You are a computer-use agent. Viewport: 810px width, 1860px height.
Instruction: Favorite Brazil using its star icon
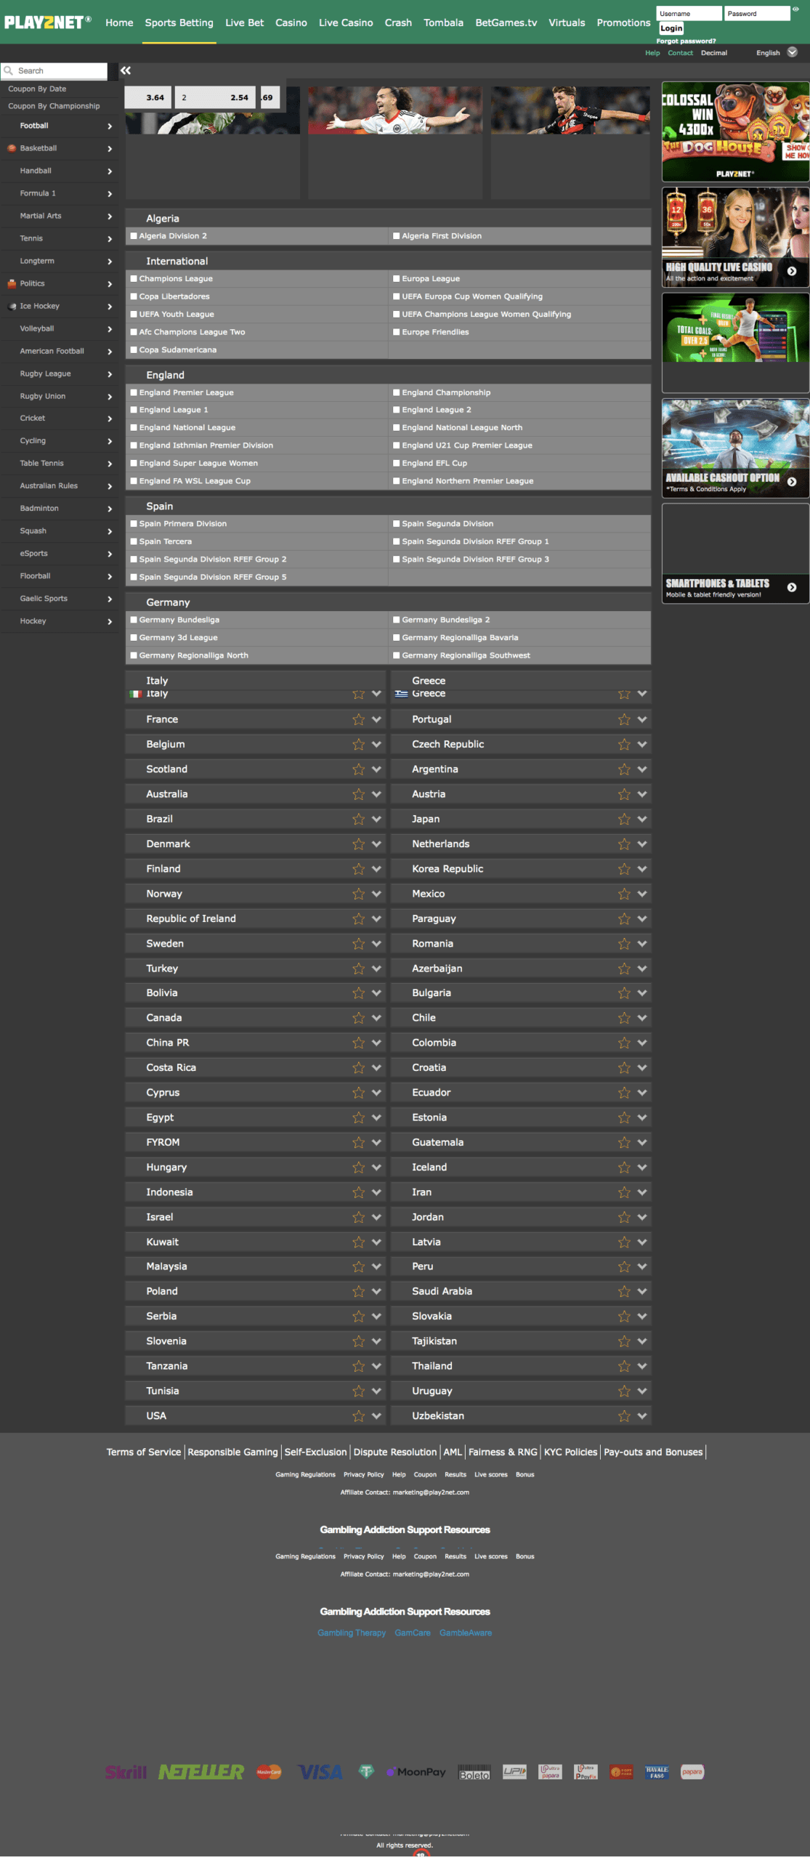tap(358, 819)
